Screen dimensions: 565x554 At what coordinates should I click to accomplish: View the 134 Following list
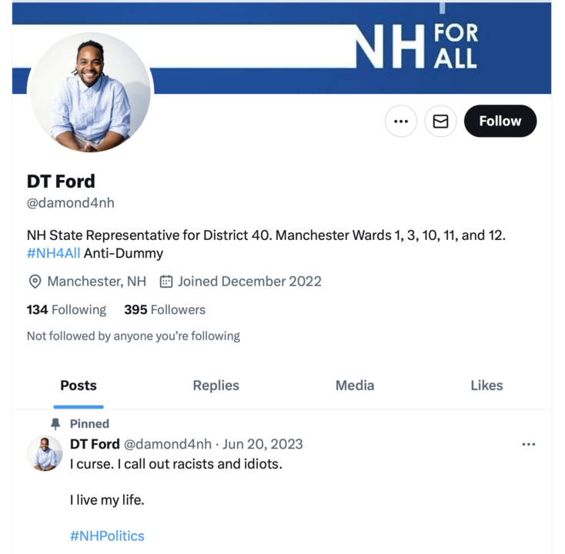point(66,310)
